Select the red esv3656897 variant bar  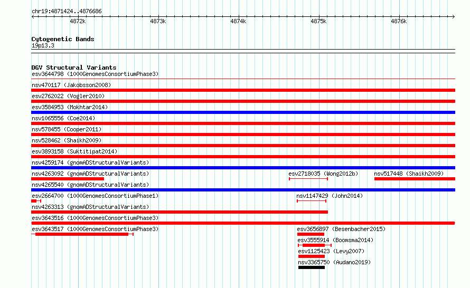pos(311,234)
